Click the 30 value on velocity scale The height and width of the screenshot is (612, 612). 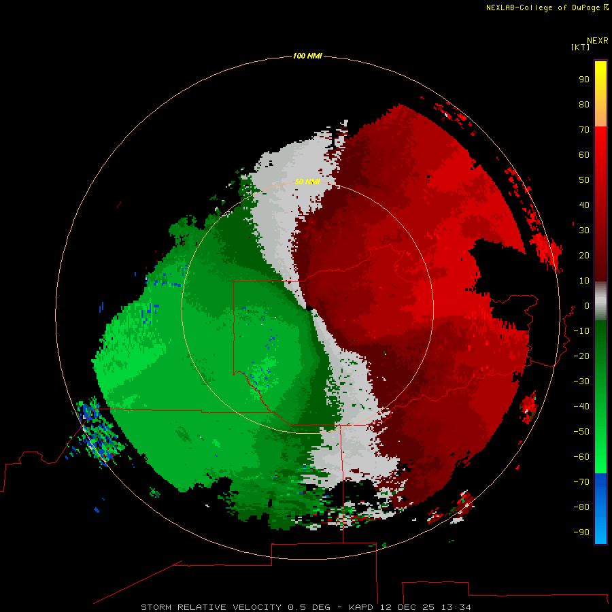(x=584, y=231)
